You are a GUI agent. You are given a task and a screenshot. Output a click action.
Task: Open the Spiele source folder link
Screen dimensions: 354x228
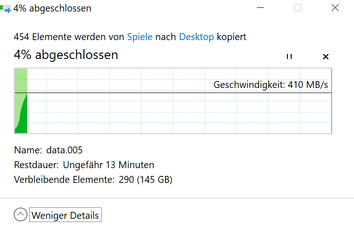[140, 37]
